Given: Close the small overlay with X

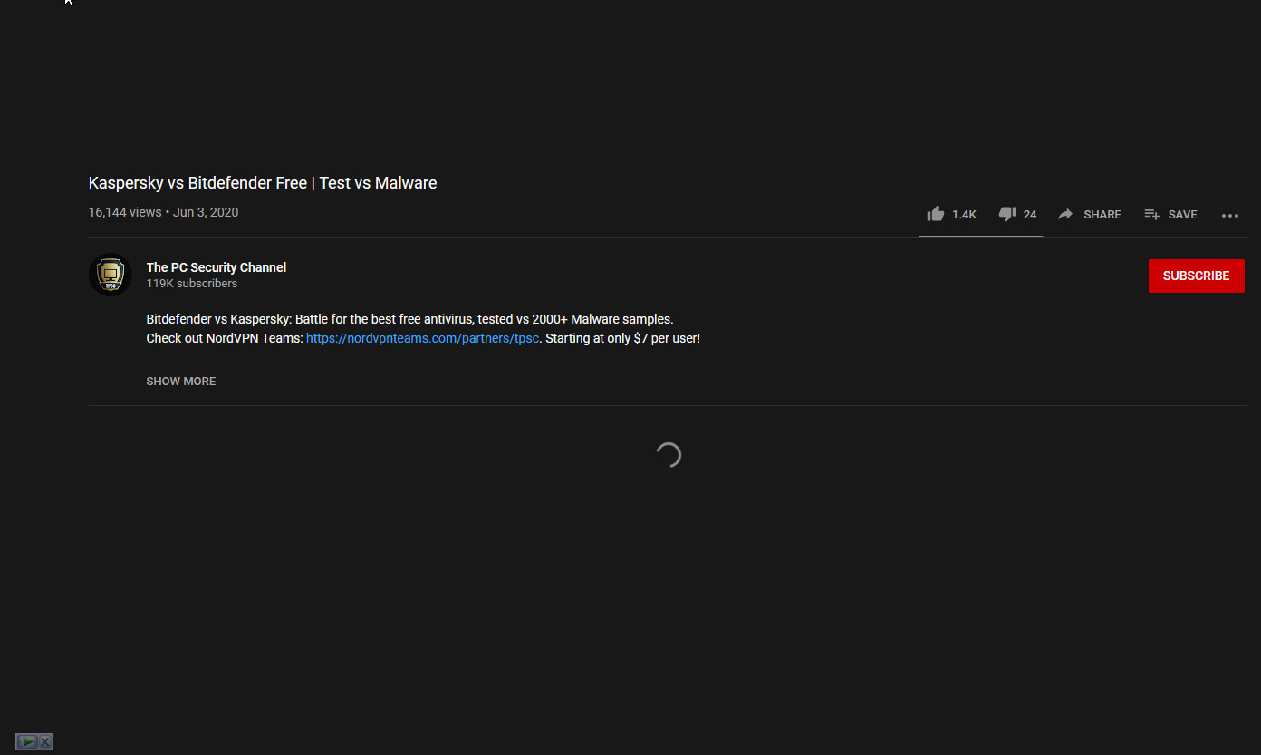Looking at the screenshot, I should click(45, 741).
